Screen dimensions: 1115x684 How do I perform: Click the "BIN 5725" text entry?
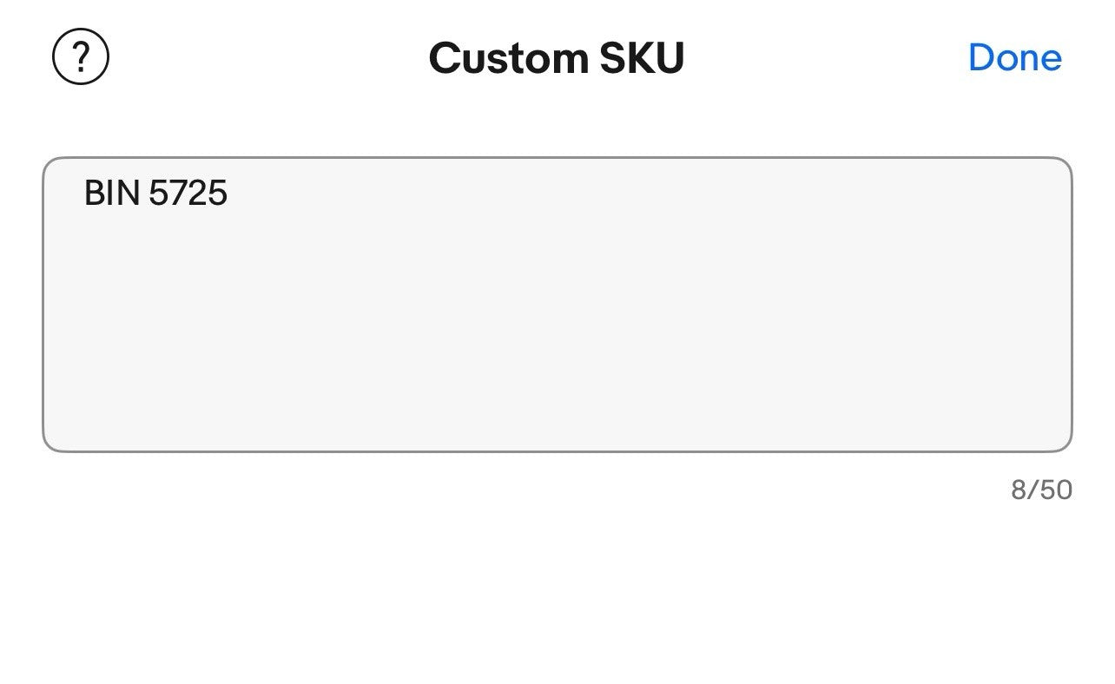tap(155, 193)
